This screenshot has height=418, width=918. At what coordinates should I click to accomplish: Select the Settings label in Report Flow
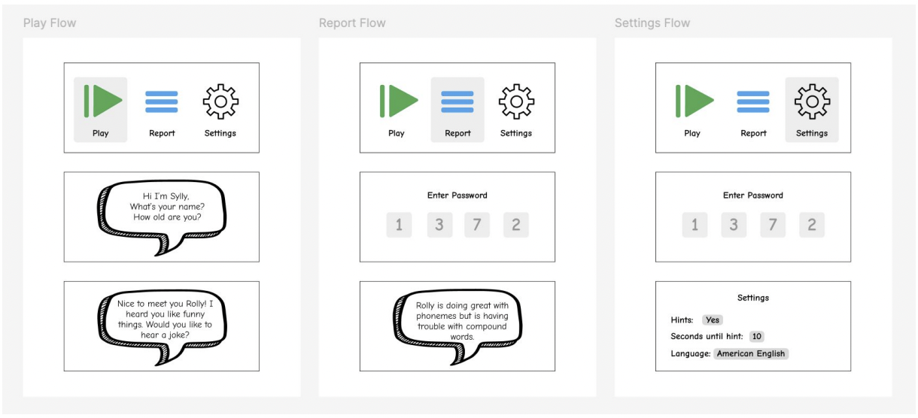pyautogui.click(x=516, y=133)
